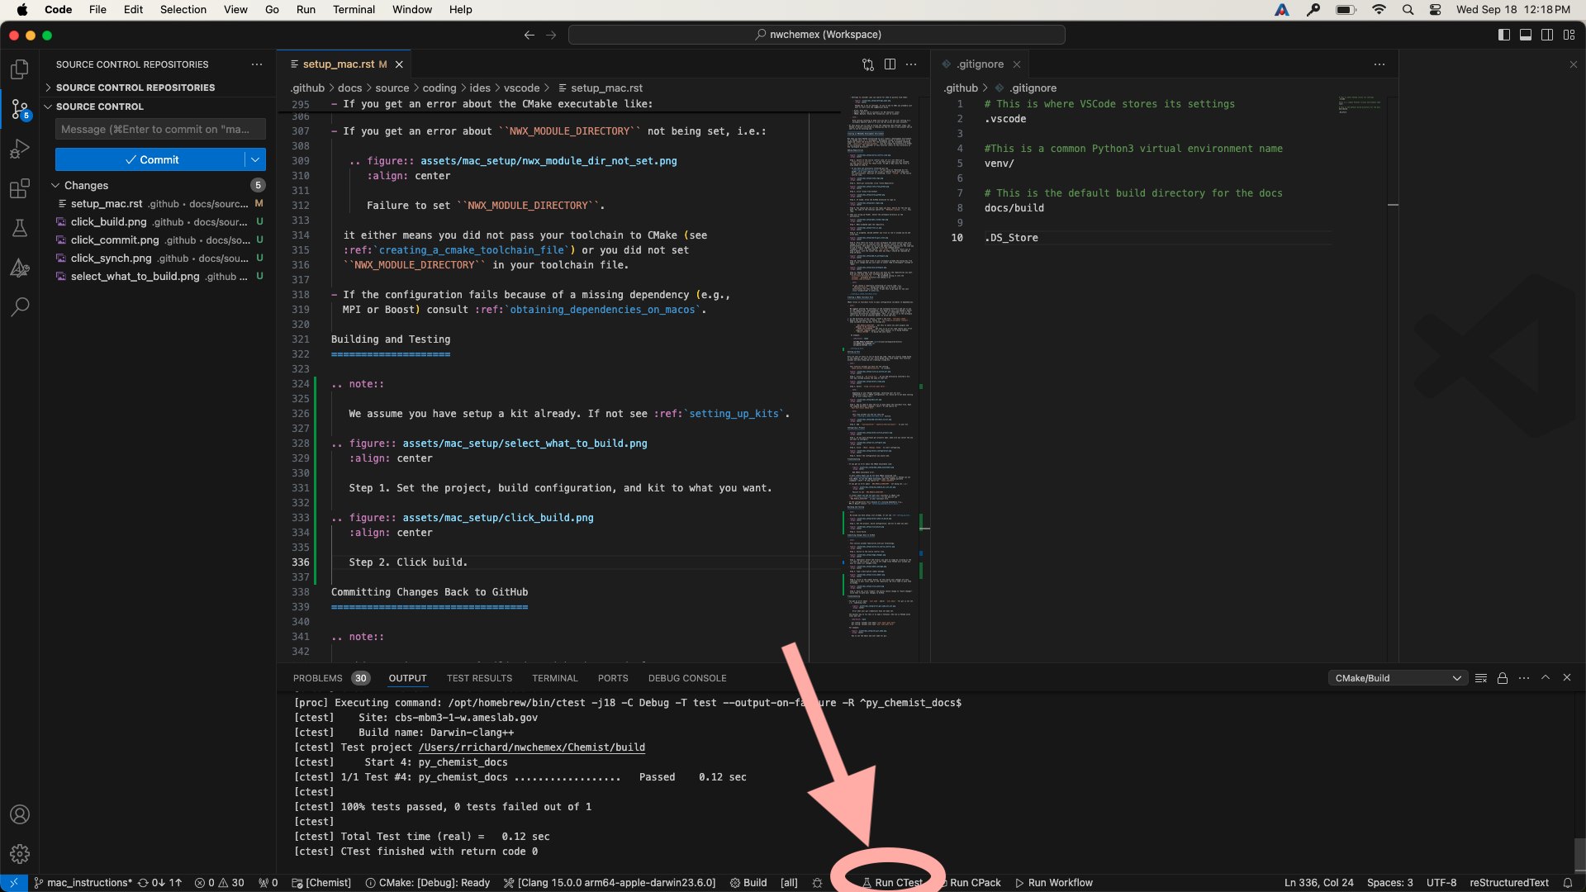
Task: Choose the [all] build target
Action: tap(789, 883)
